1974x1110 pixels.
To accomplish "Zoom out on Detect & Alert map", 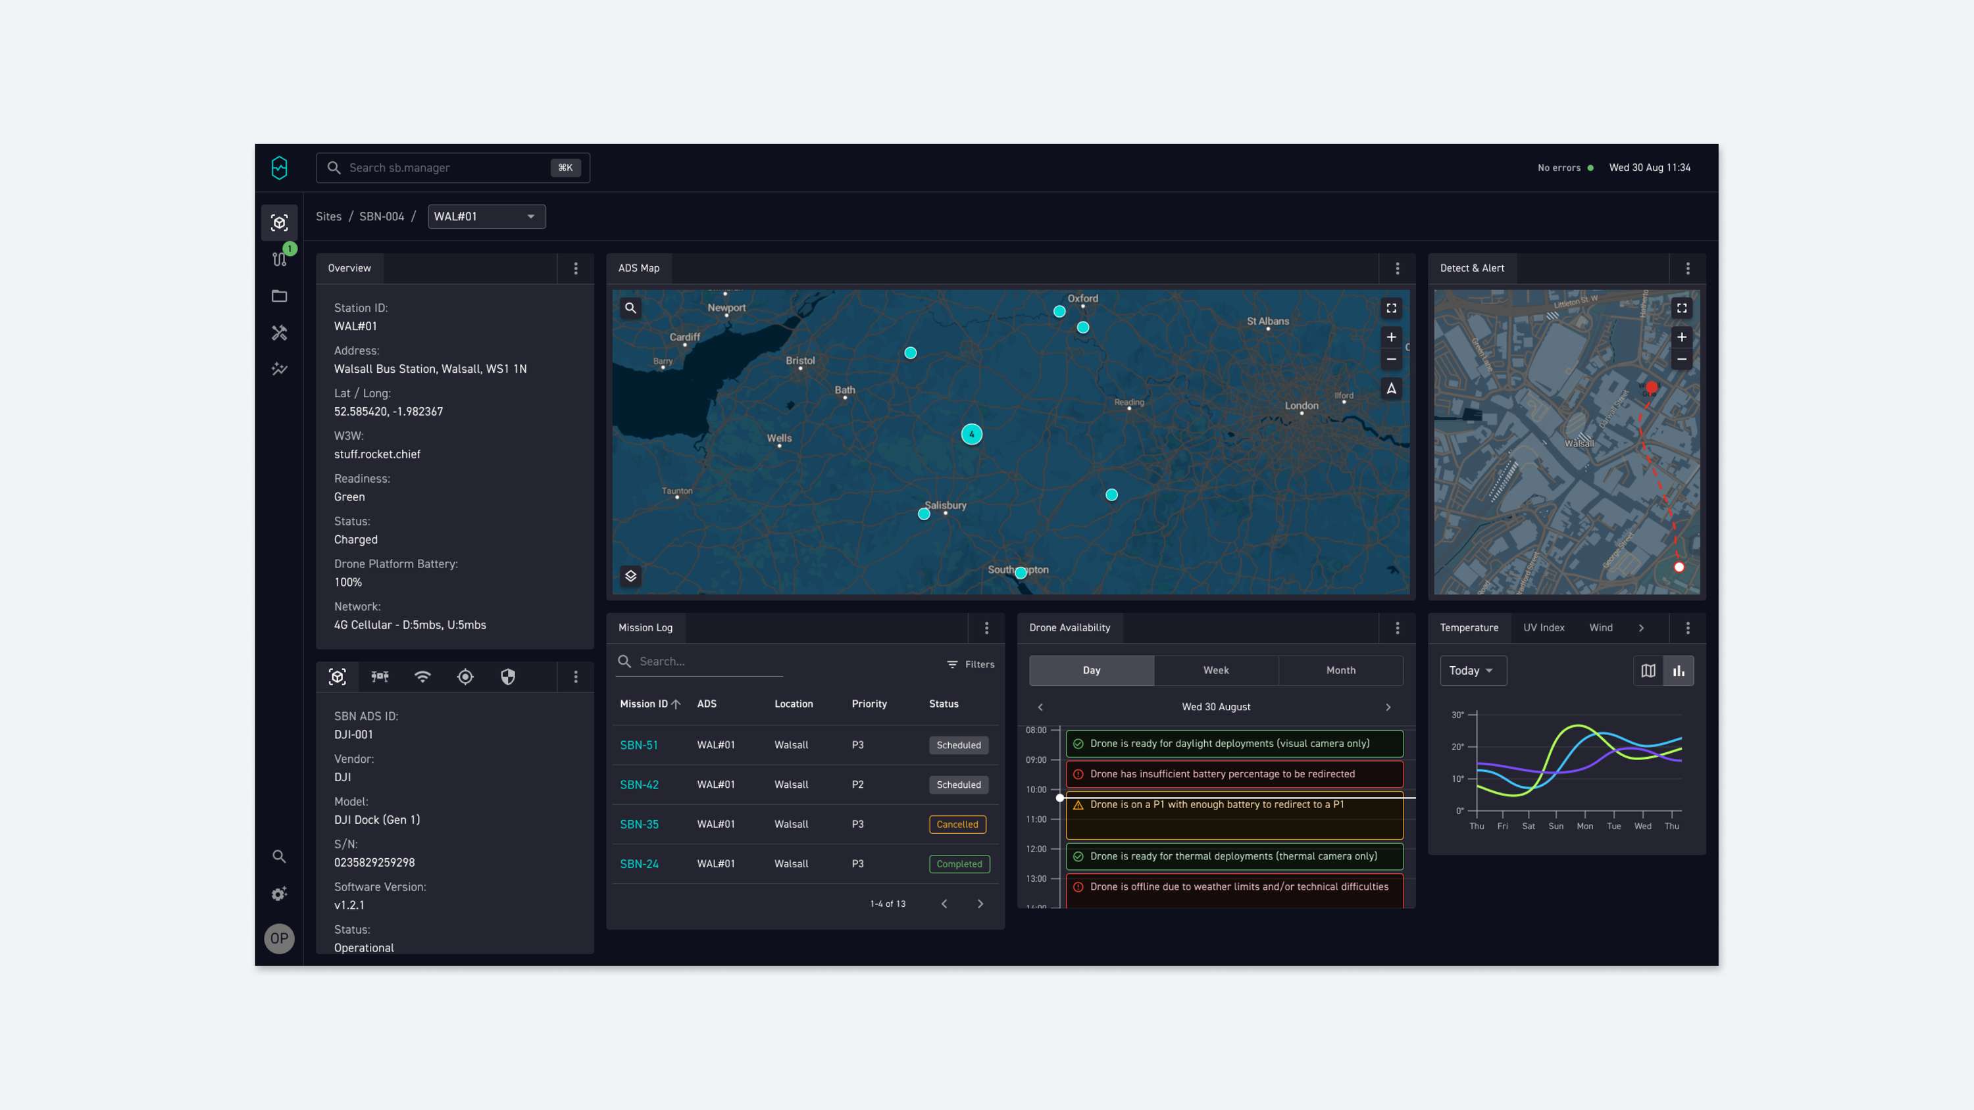I will (x=1682, y=359).
